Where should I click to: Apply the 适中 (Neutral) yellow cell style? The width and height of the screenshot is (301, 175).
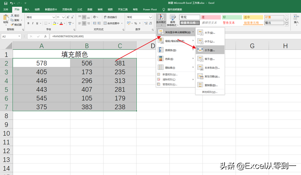click(253, 17)
